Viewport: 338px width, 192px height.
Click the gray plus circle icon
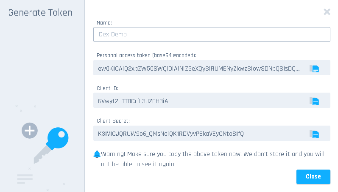[30, 131]
